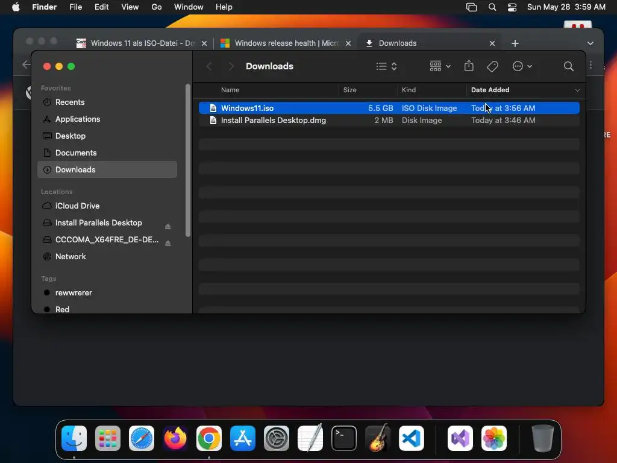617x463 pixels.
Task: Click the Share toolbar icon
Action: tap(469, 66)
